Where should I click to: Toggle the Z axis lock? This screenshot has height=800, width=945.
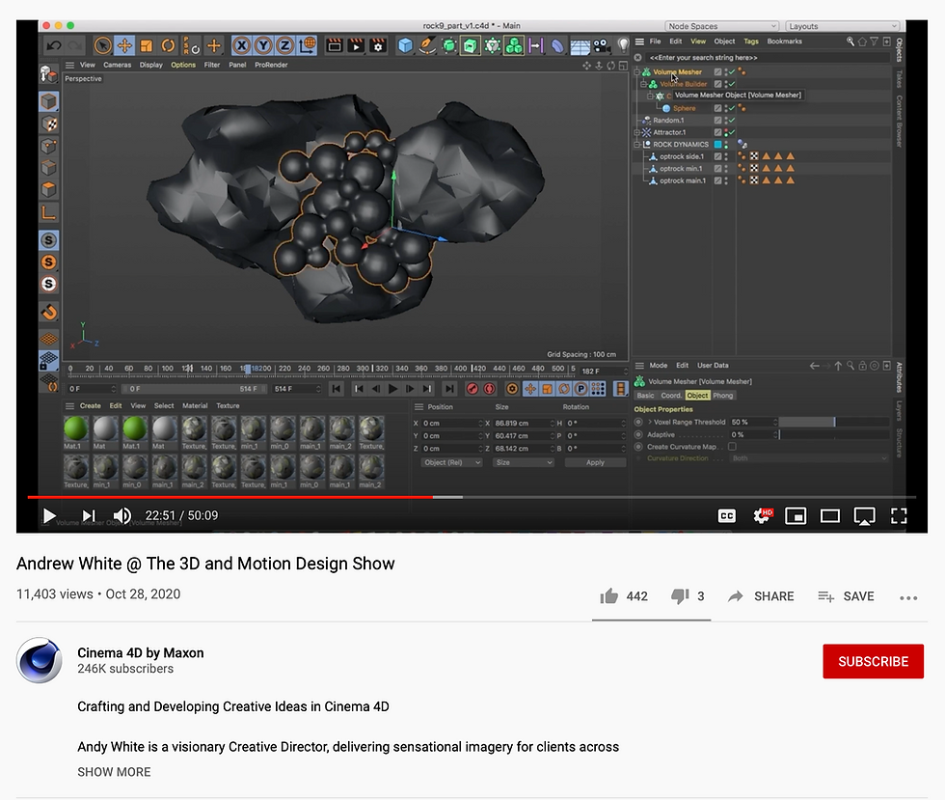285,46
